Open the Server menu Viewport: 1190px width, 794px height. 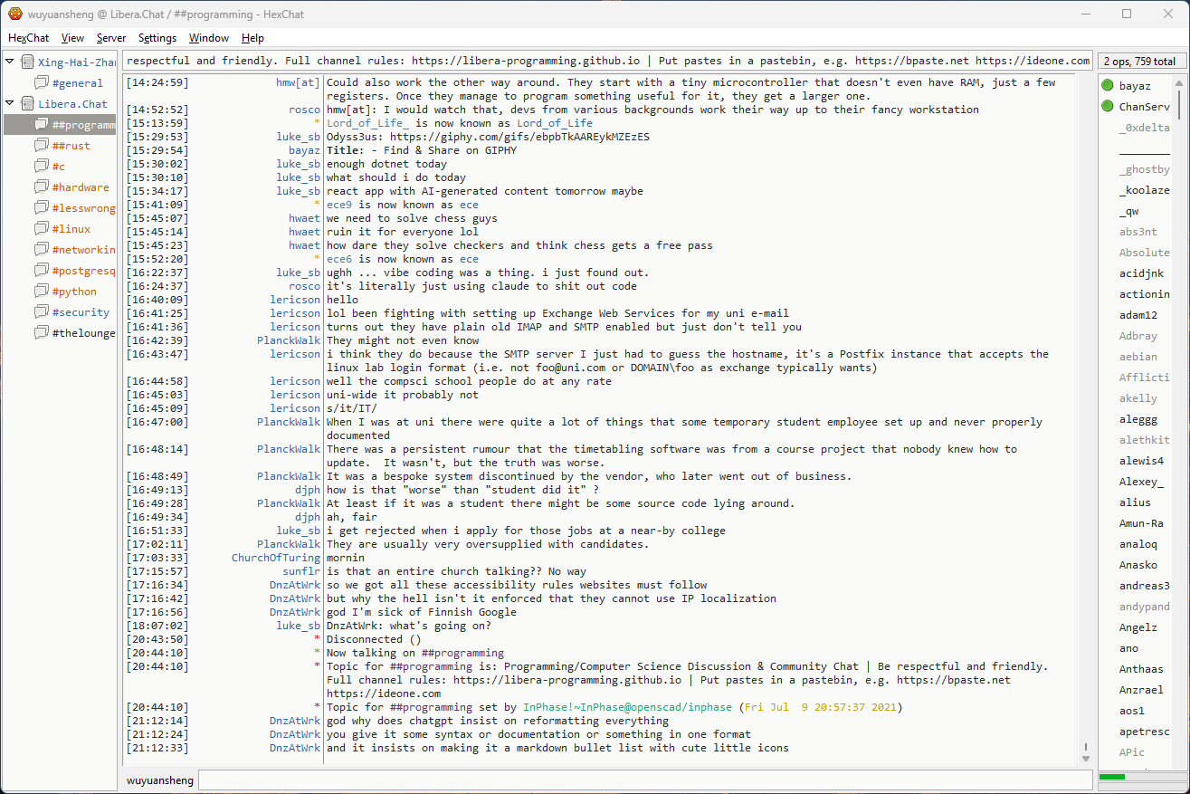(x=111, y=38)
